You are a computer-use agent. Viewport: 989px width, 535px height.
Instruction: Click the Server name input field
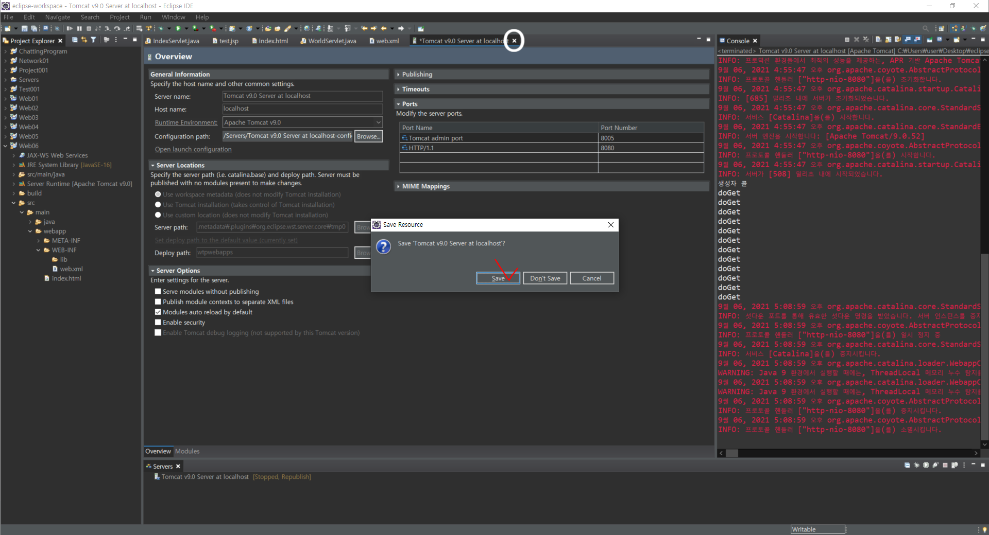coord(302,96)
